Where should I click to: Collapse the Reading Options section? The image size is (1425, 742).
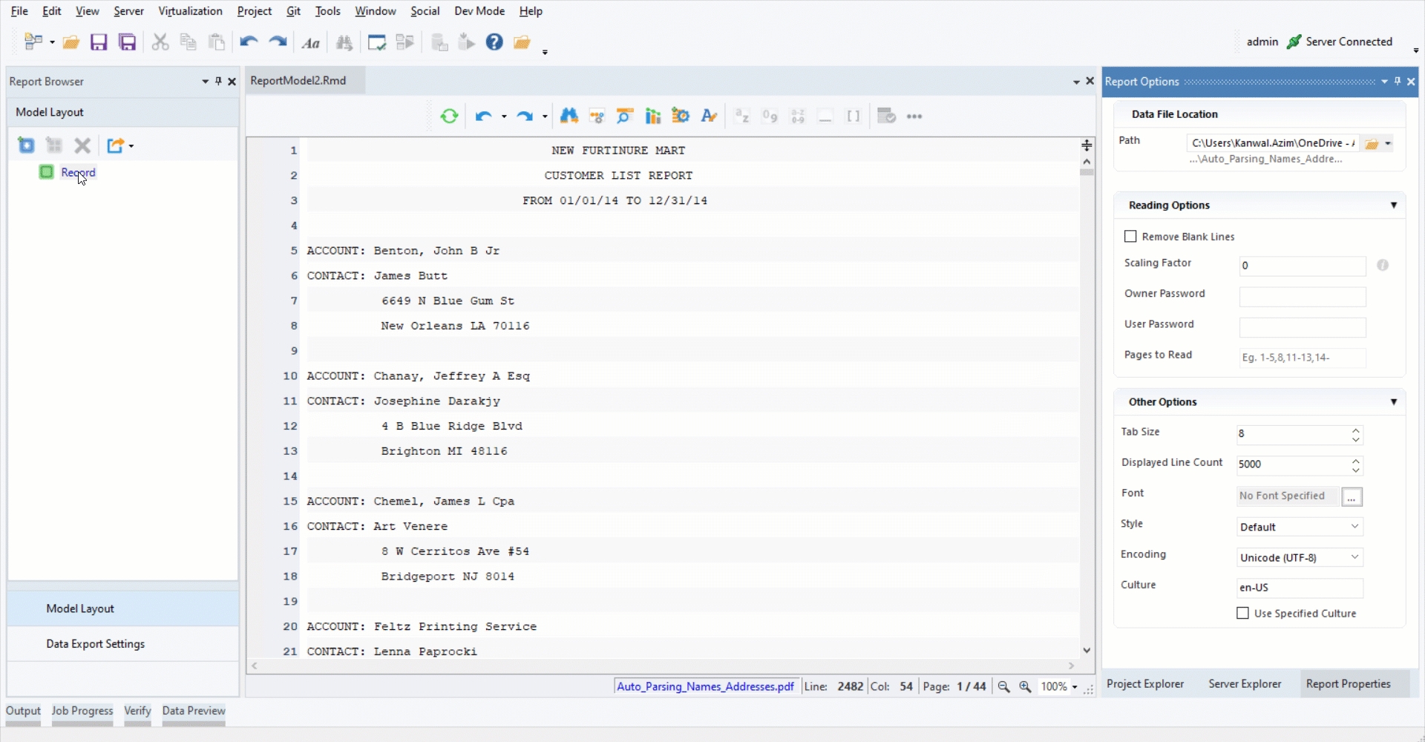click(1393, 206)
